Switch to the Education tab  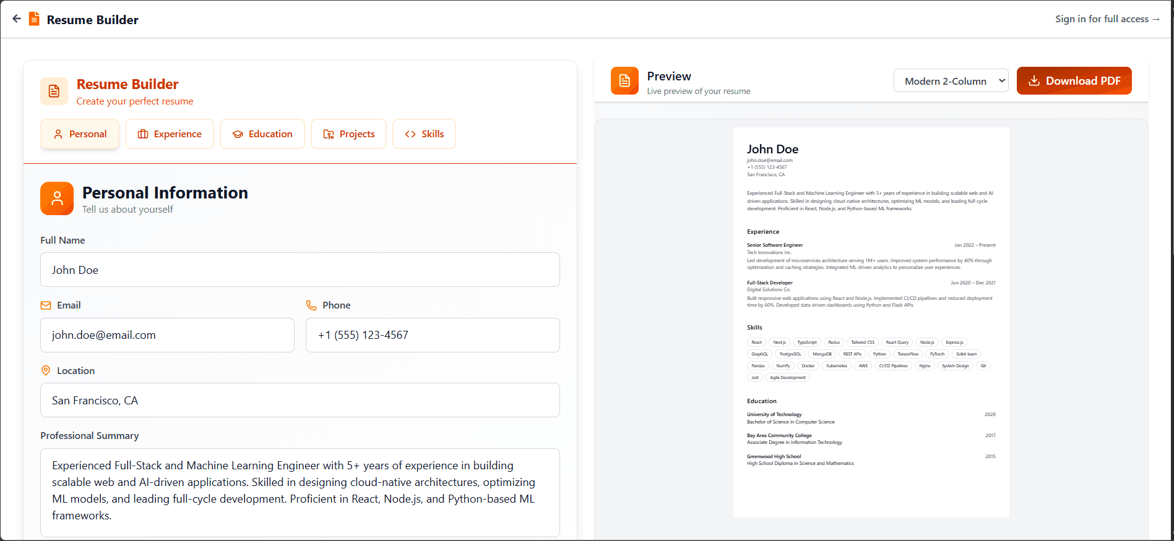click(x=262, y=134)
